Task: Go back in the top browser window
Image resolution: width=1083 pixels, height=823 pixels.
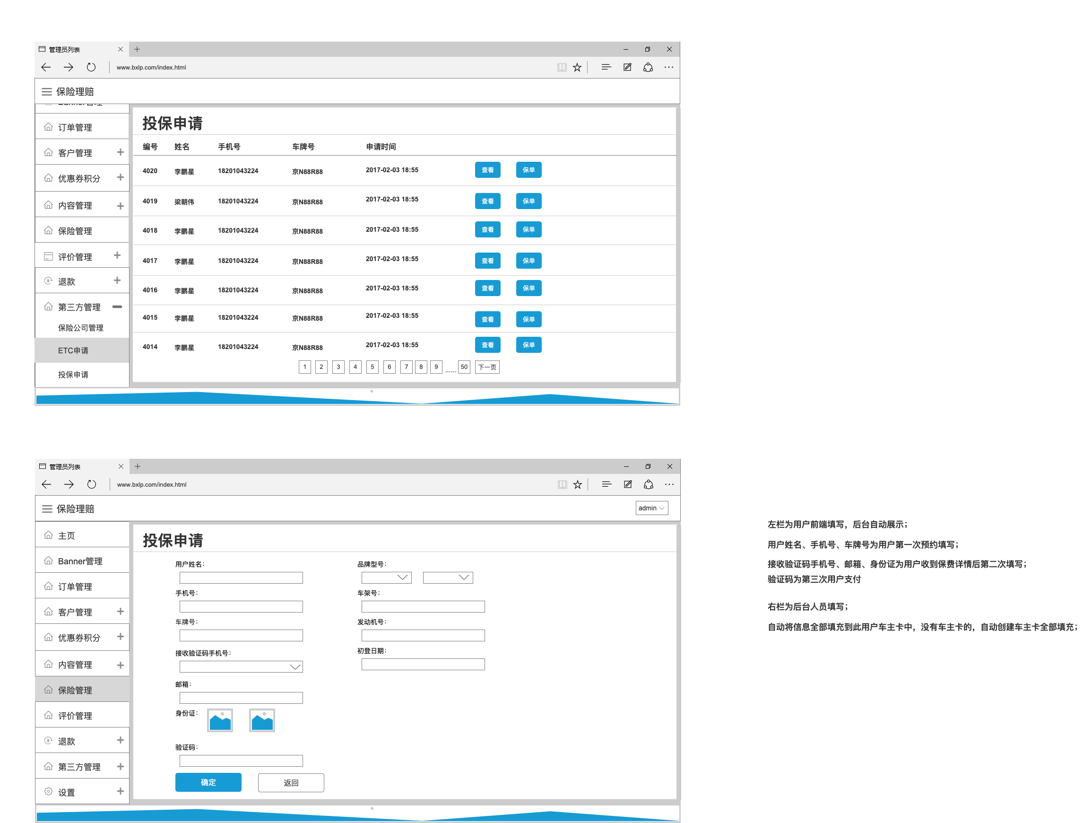Action: click(46, 67)
